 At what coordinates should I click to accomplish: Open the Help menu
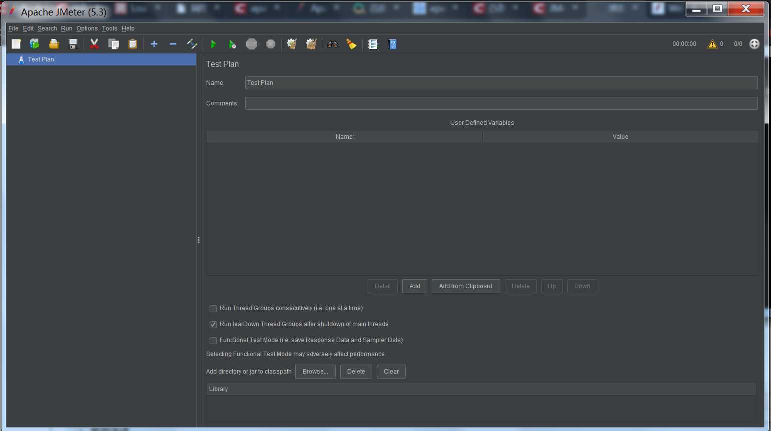(128, 28)
